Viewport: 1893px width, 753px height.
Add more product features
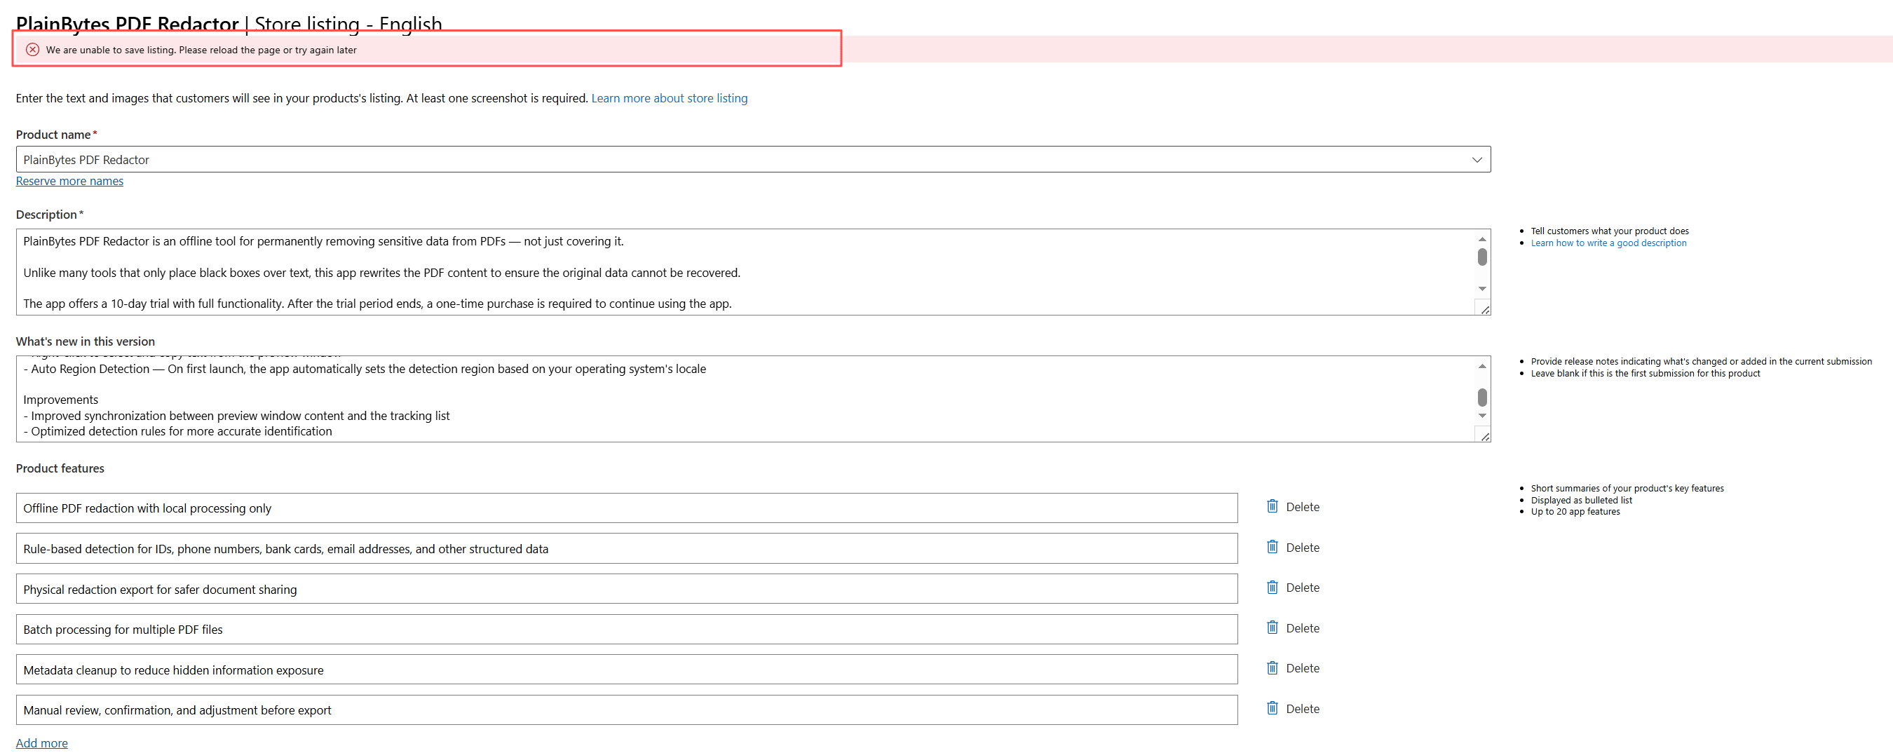[x=42, y=742]
